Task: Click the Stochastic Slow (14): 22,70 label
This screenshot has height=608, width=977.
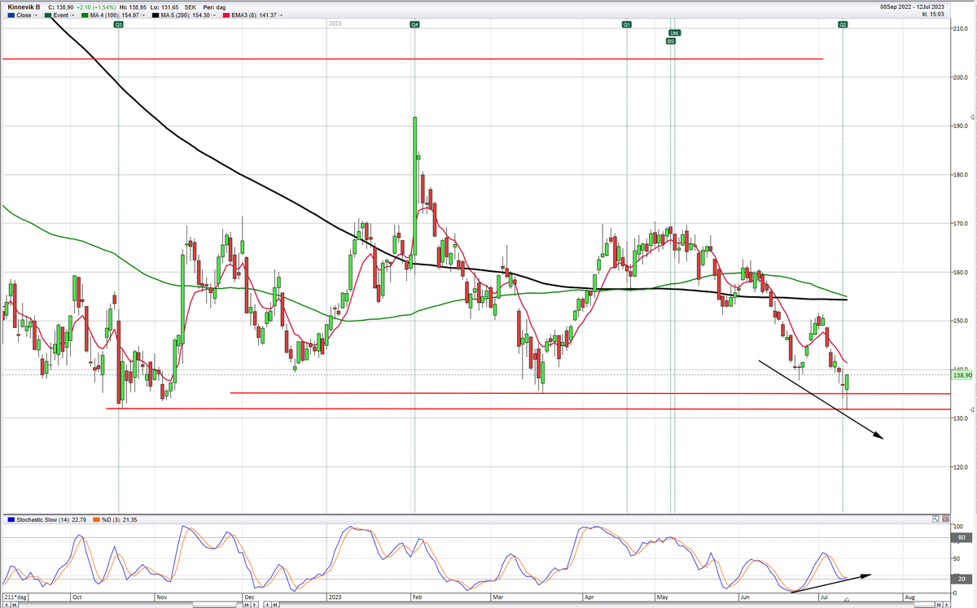Action: [52, 519]
